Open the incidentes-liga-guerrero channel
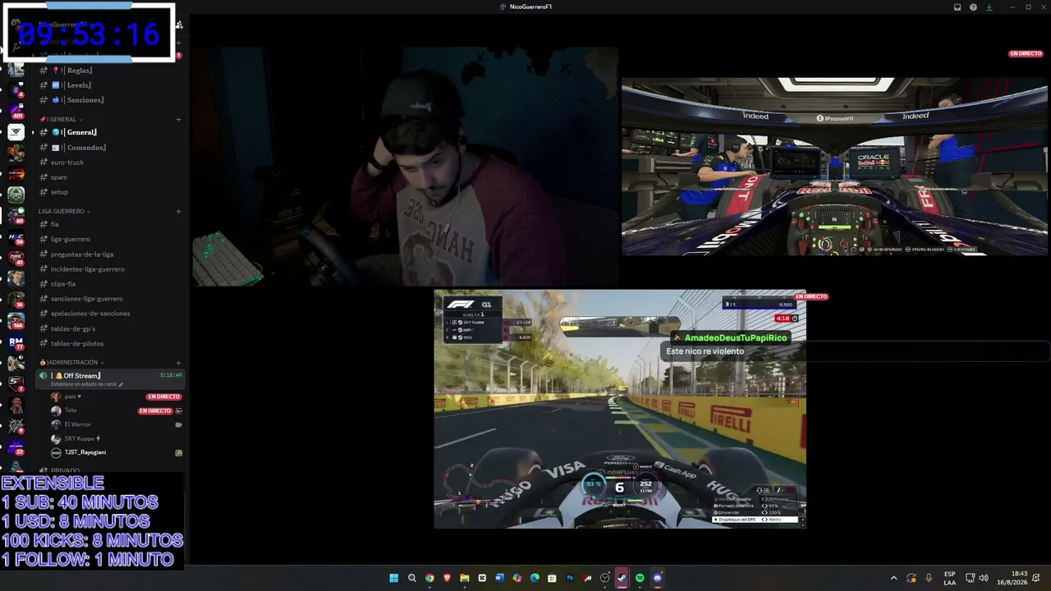Viewport: 1051px width, 591px height. 110,269
